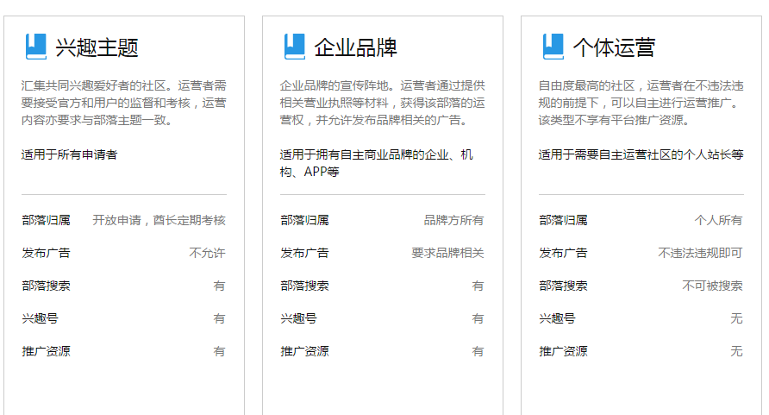Click 发布广告 label in 企业品牌 card

[304, 253]
